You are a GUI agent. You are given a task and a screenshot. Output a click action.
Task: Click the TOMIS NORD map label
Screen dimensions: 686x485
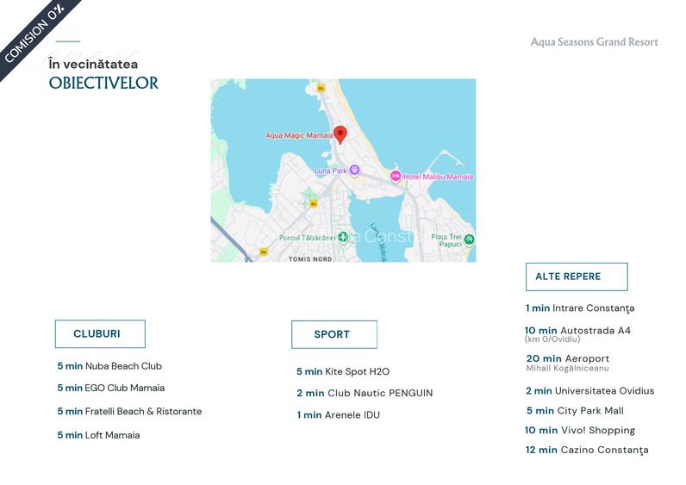click(x=310, y=258)
